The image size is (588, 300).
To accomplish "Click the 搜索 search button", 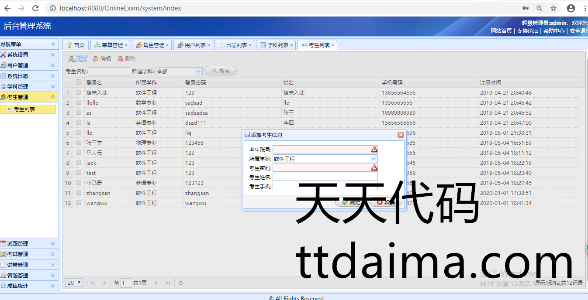I will (221, 71).
